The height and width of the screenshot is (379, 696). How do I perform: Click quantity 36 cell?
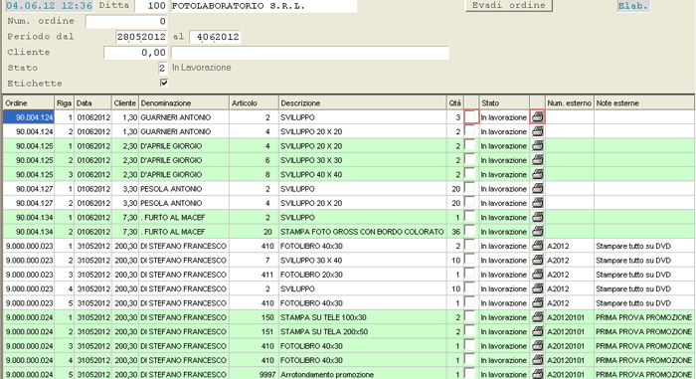click(455, 232)
